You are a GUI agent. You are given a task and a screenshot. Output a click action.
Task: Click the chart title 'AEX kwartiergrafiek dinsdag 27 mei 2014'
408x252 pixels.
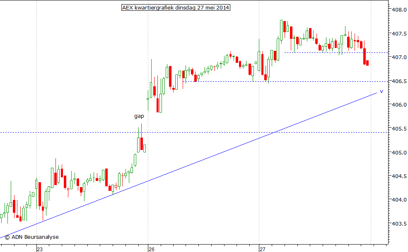tap(176, 7)
